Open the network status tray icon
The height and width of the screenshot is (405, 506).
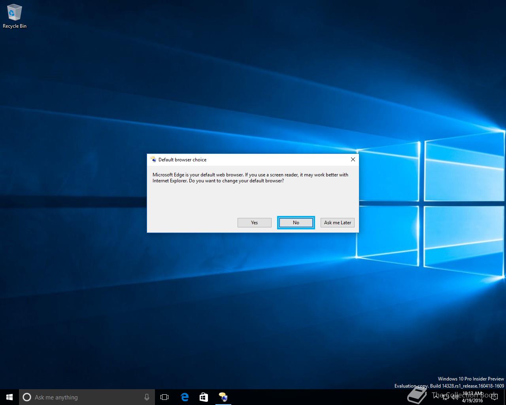446,397
